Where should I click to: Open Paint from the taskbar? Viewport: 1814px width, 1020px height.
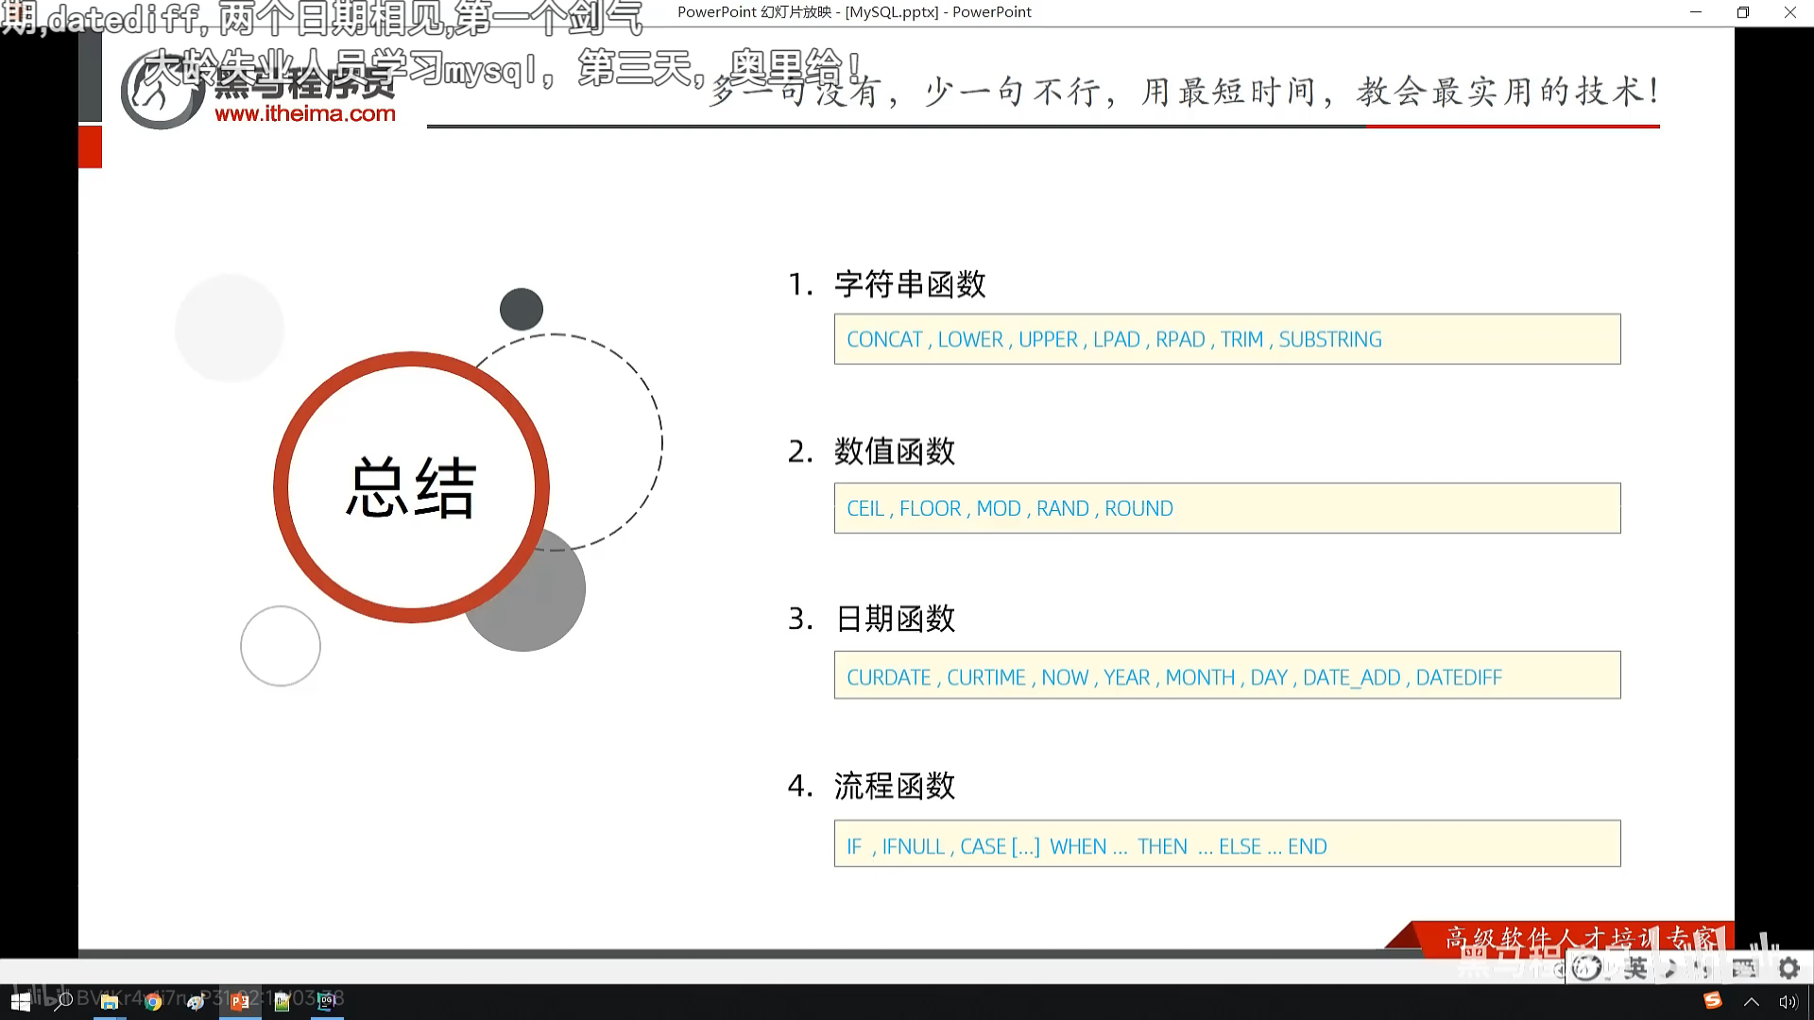196,1000
